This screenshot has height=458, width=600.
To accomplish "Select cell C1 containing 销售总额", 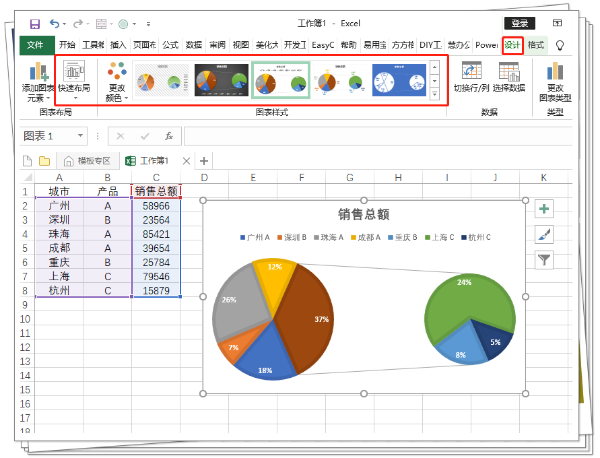I will point(156,191).
